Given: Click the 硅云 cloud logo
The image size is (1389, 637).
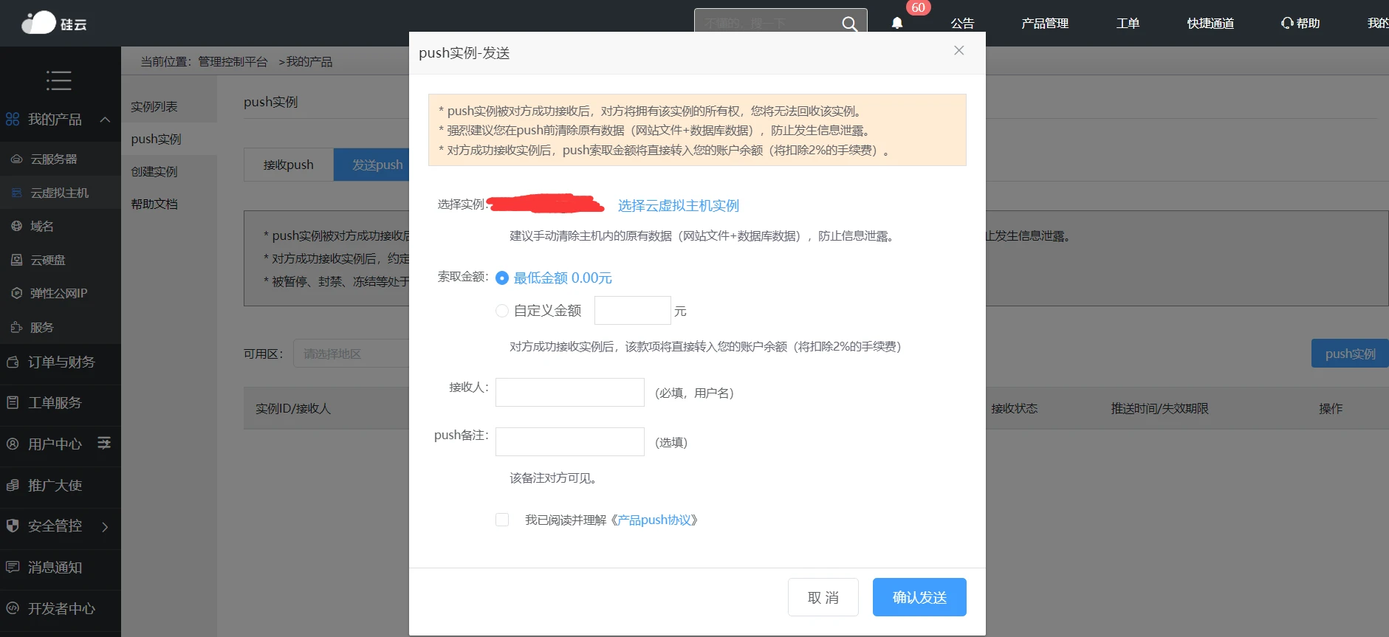Looking at the screenshot, I should point(54,23).
